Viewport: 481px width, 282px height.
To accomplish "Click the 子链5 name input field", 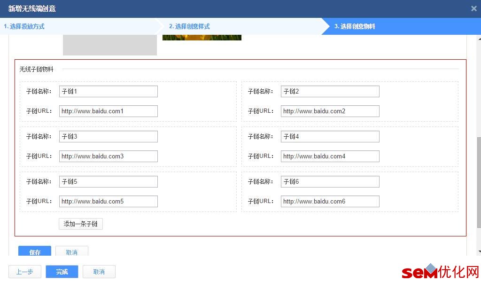I will click(x=109, y=182).
